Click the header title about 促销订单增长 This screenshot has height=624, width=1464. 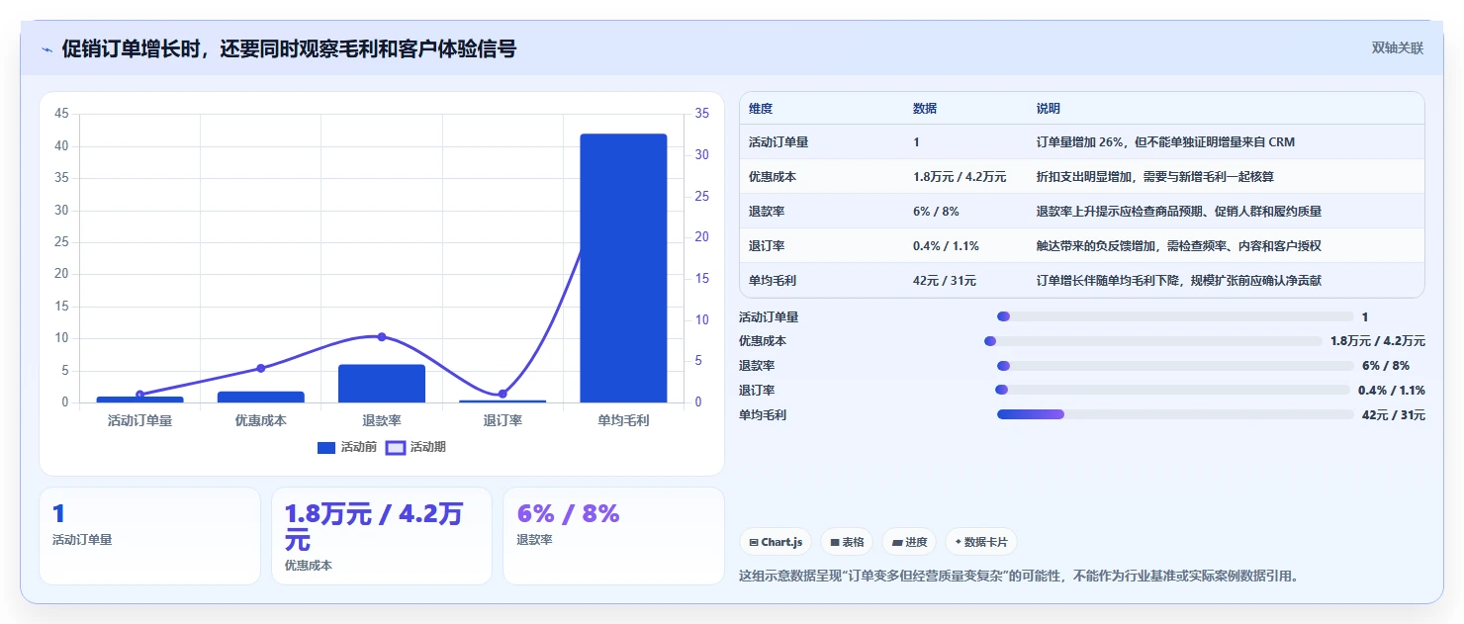click(x=289, y=48)
